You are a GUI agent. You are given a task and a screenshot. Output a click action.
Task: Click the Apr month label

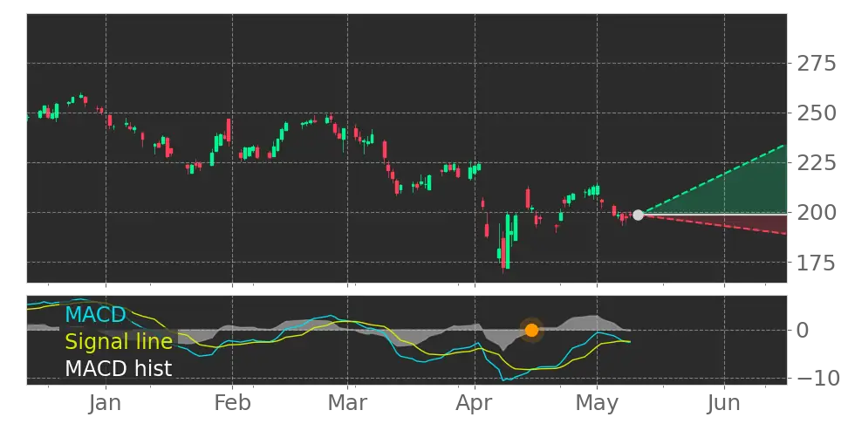click(x=475, y=405)
